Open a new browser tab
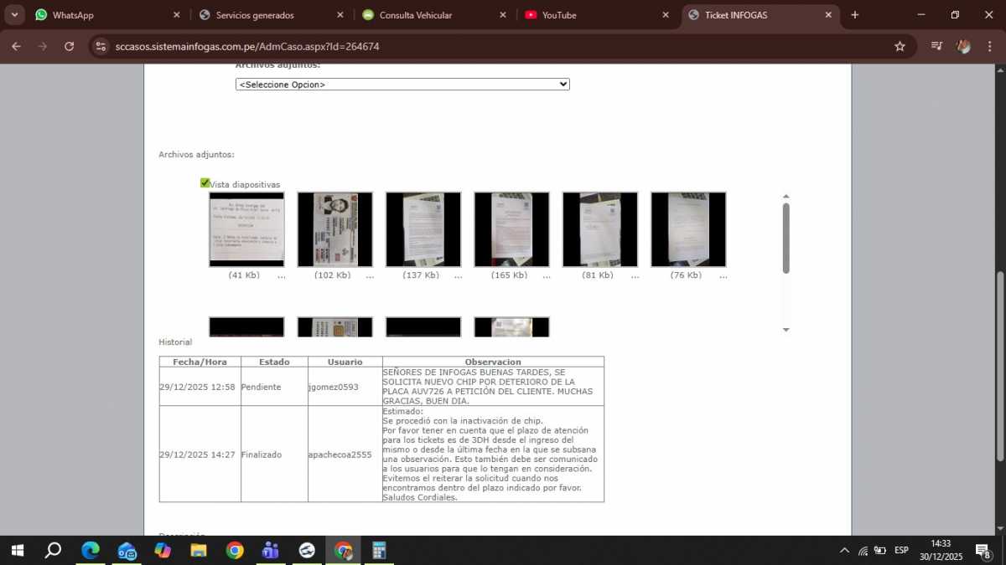Image resolution: width=1006 pixels, height=565 pixels. 855,15
